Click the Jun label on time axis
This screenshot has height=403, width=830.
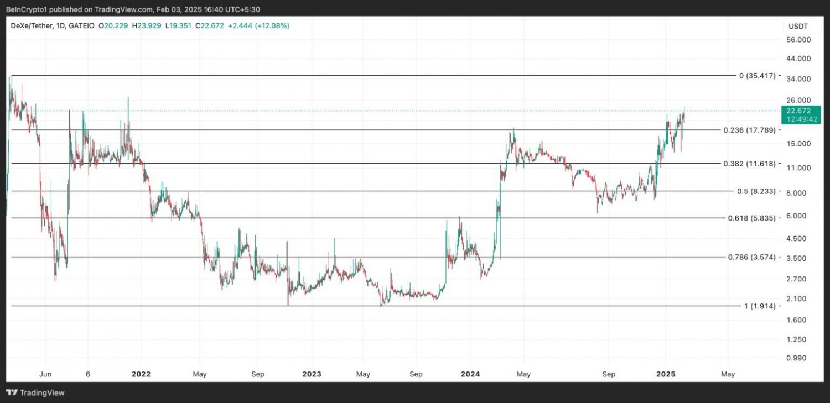(45, 374)
